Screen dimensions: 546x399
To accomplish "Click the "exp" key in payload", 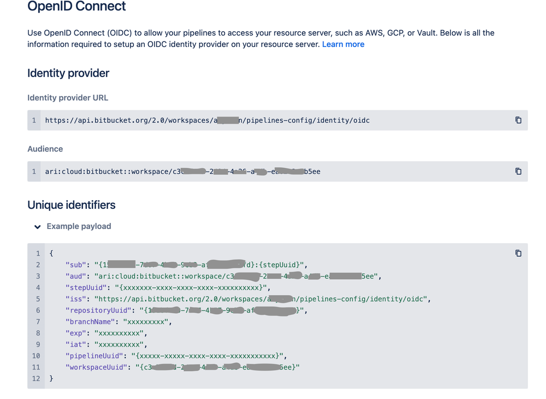I will point(75,333).
